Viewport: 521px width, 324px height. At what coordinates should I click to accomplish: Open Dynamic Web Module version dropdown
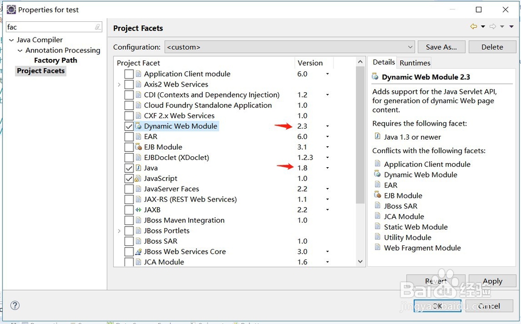328,126
